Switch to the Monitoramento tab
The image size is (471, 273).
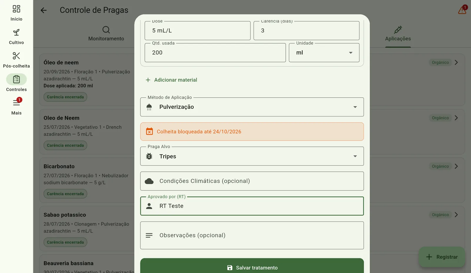pos(106,34)
